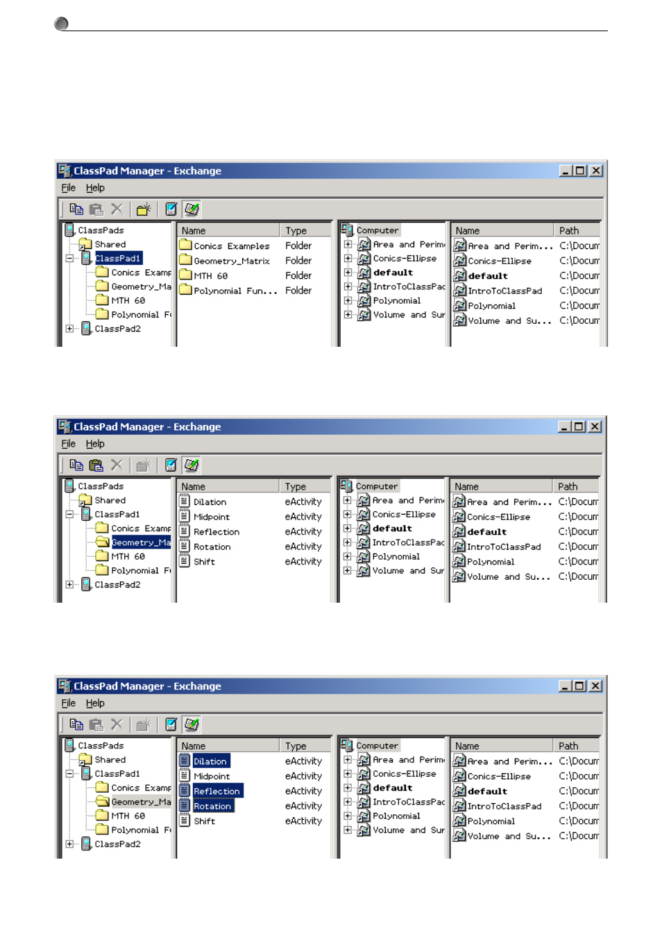Expand IntroToClassPad in the top window Computer tree
The height and width of the screenshot is (937, 662).
click(348, 286)
